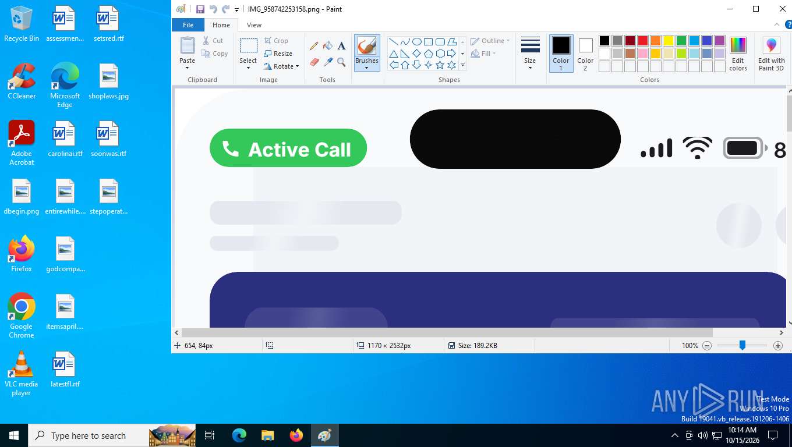792x447 pixels.
Task: Select the Magnifier tool
Action: tap(342, 62)
